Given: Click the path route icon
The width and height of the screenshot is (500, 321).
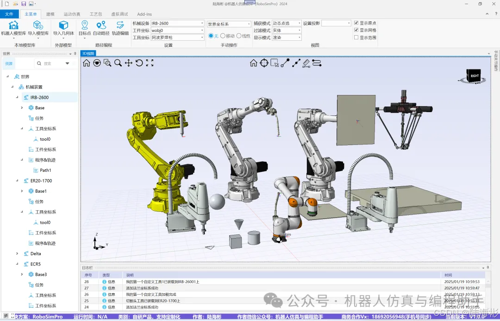Looking at the screenshot, I should 317,63.
